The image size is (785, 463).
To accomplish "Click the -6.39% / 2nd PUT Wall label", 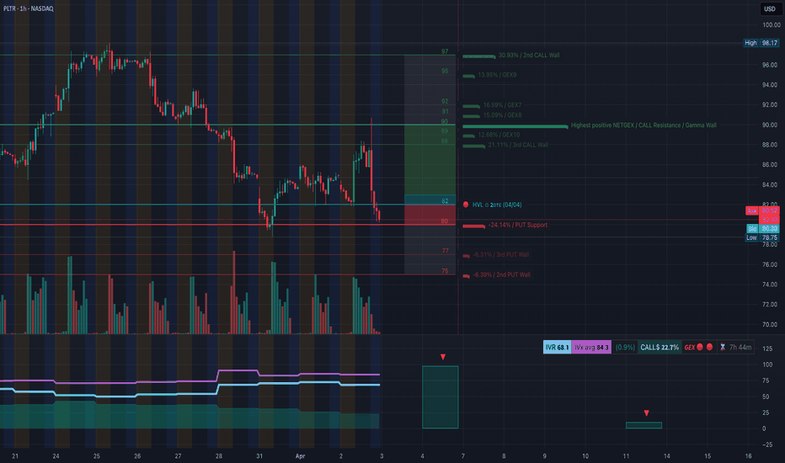I will [501, 274].
